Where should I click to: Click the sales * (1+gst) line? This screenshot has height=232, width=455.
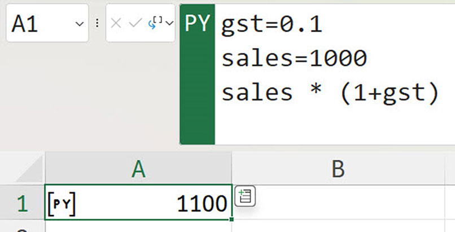(330, 93)
